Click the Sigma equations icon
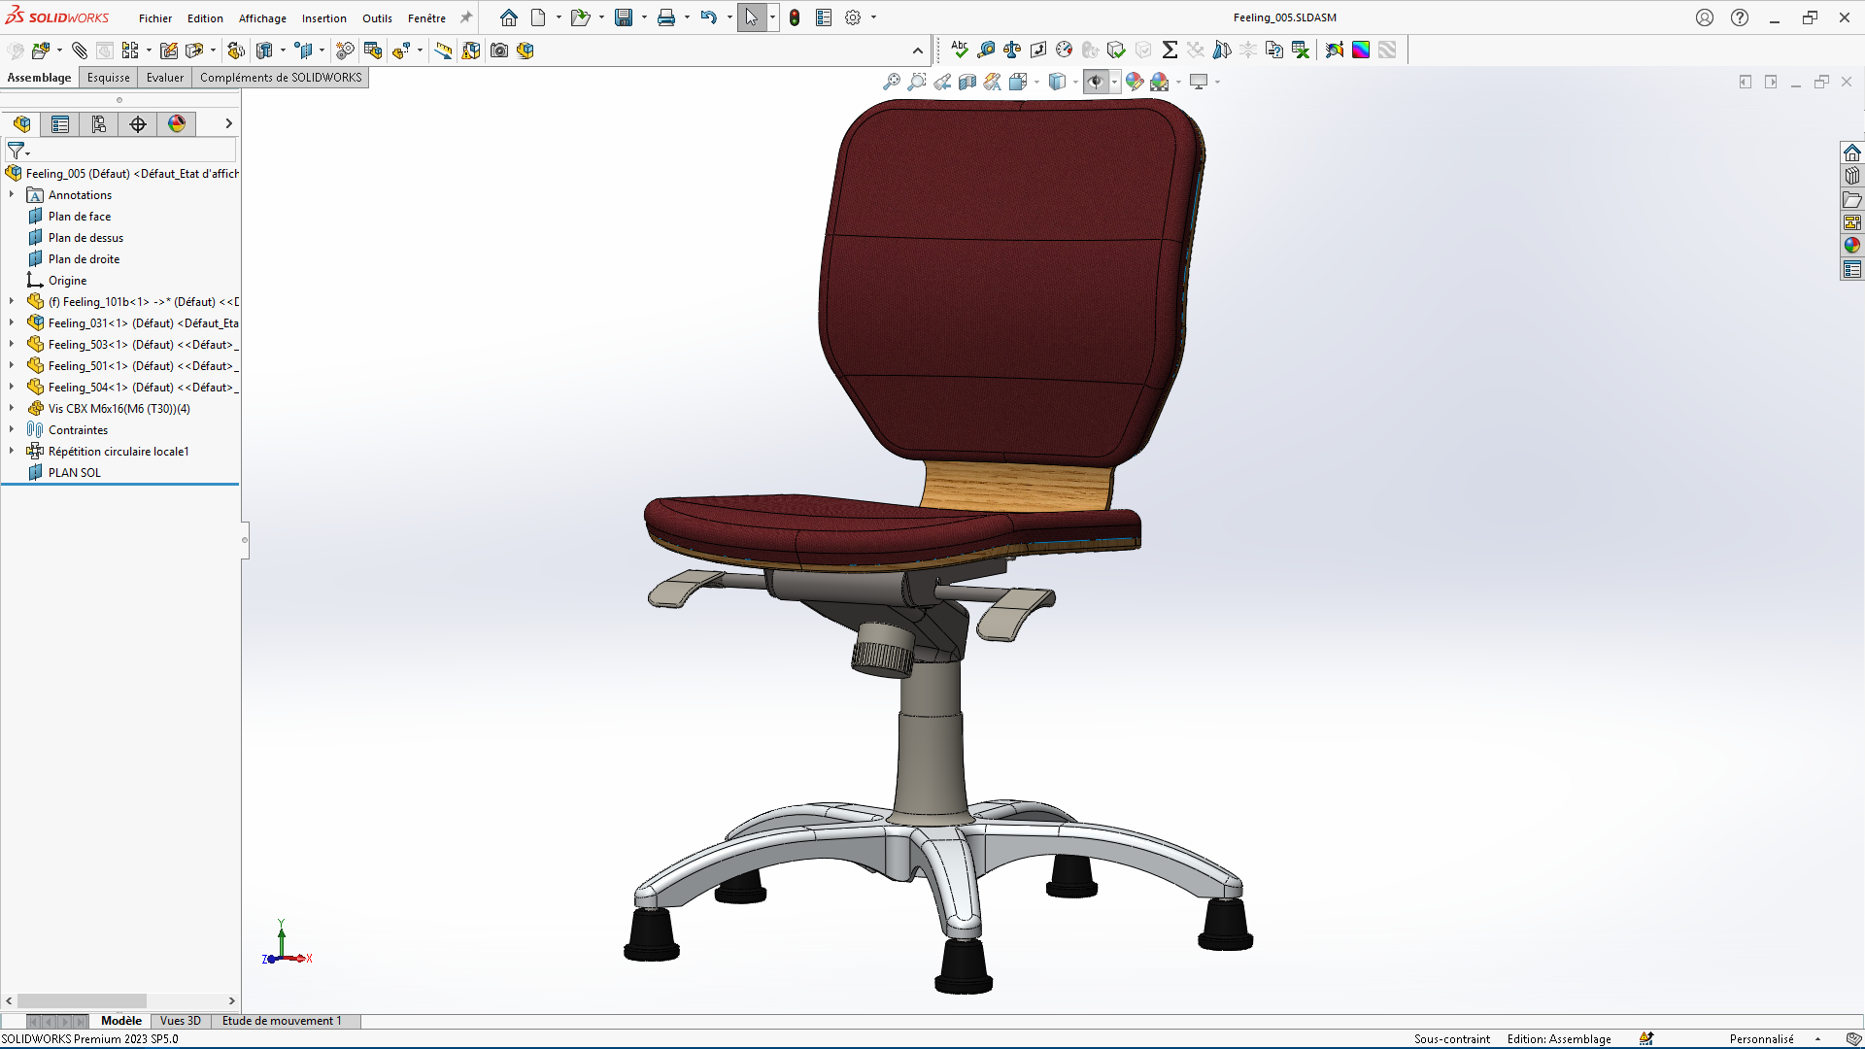The height and width of the screenshot is (1049, 1865). (x=1170, y=50)
